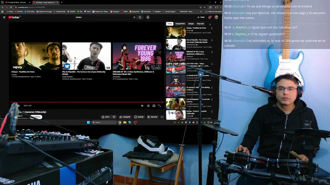
Task: Open options for sidebar Fito & Fitipaldis video
Action: click(212, 40)
